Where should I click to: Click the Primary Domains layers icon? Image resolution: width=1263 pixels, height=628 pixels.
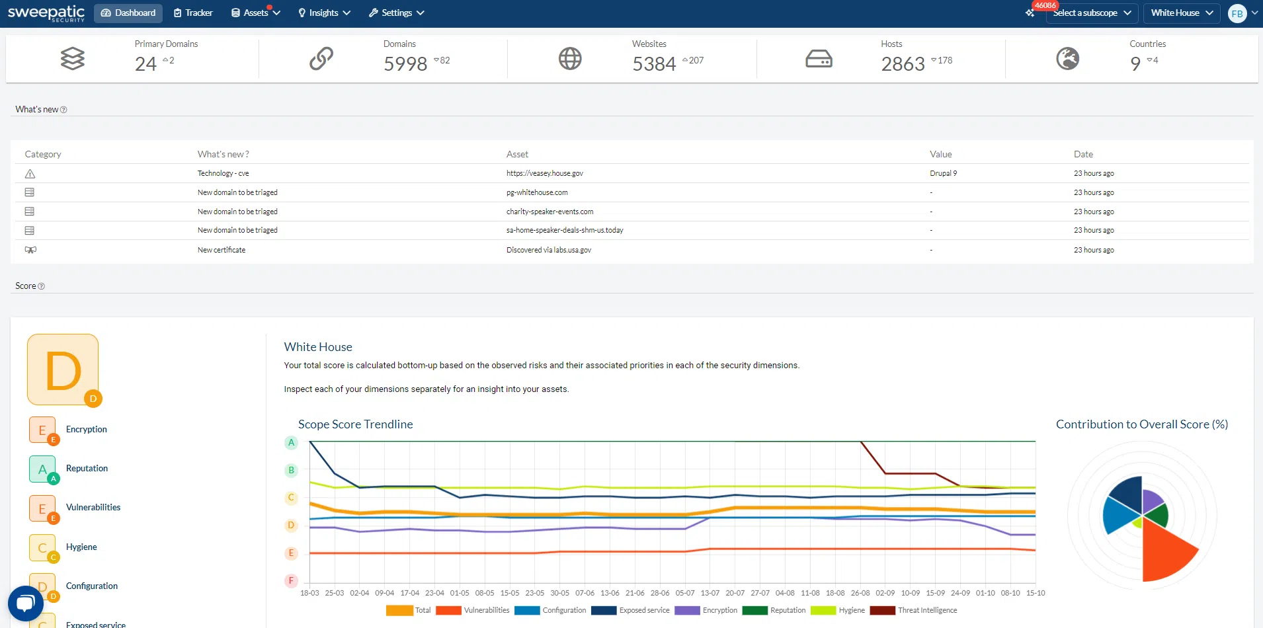pyautogui.click(x=73, y=59)
